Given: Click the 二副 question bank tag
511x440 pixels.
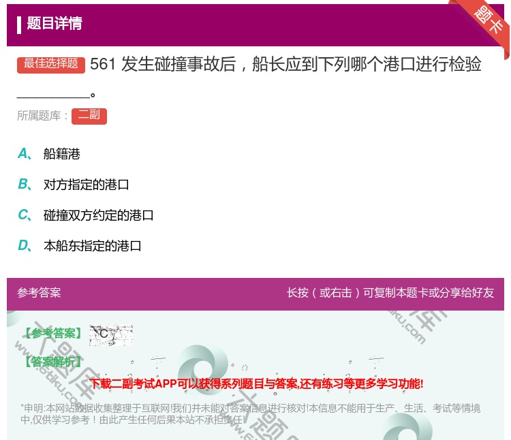Looking at the screenshot, I should pyautogui.click(x=89, y=116).
